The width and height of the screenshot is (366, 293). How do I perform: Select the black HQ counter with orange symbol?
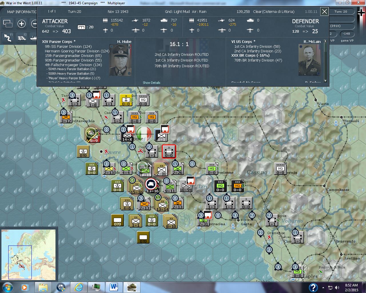tap(237, 186)
